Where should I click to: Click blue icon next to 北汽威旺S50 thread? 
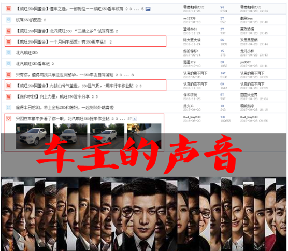[8, 53]
